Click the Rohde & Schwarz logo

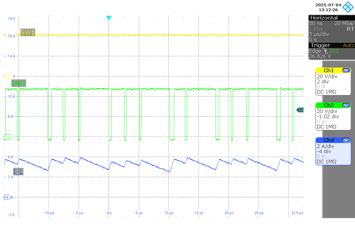pos(348,7)
